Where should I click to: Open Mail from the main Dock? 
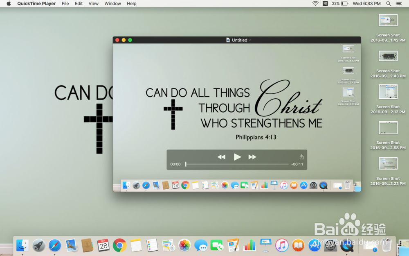pyautogui.click(x=71, y=245)
